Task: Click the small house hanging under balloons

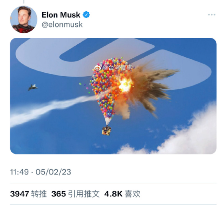Action: point(107,131)
